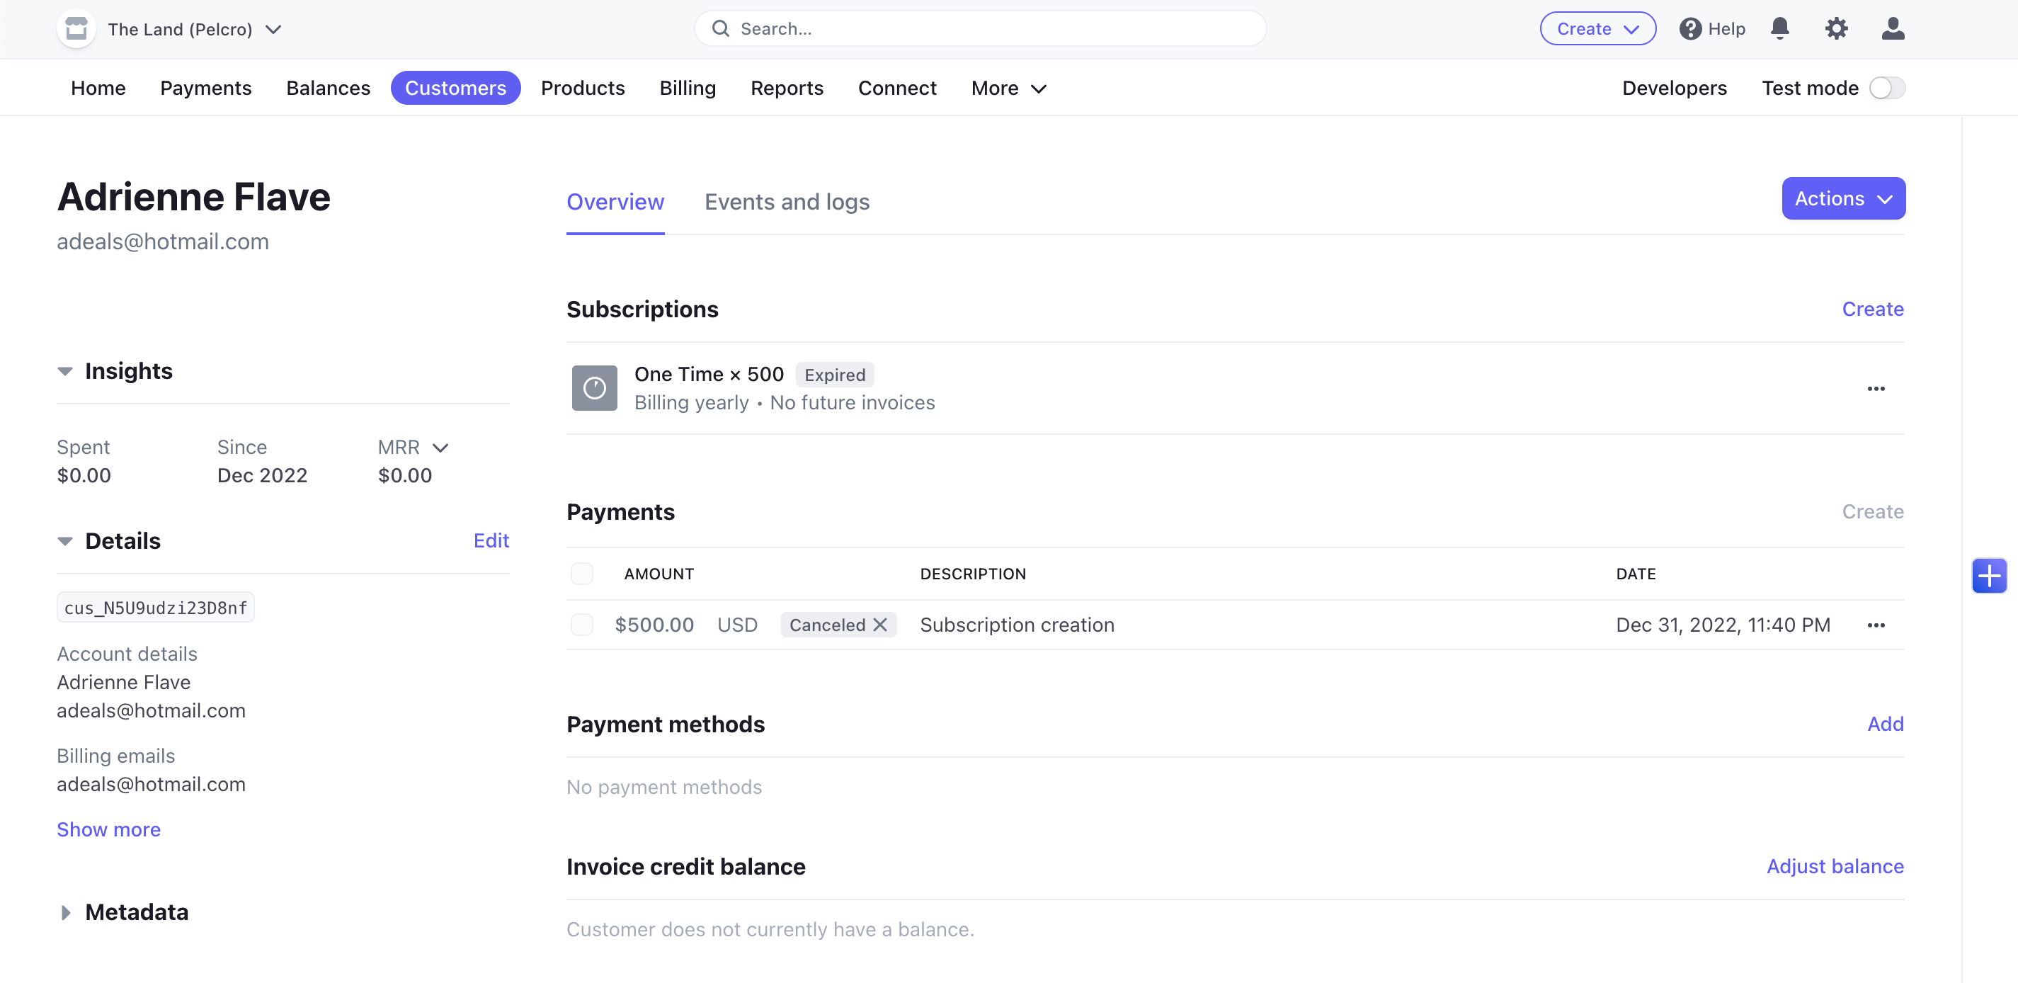
Task: Click the subscription clock icon
Action: click(594, 387)
